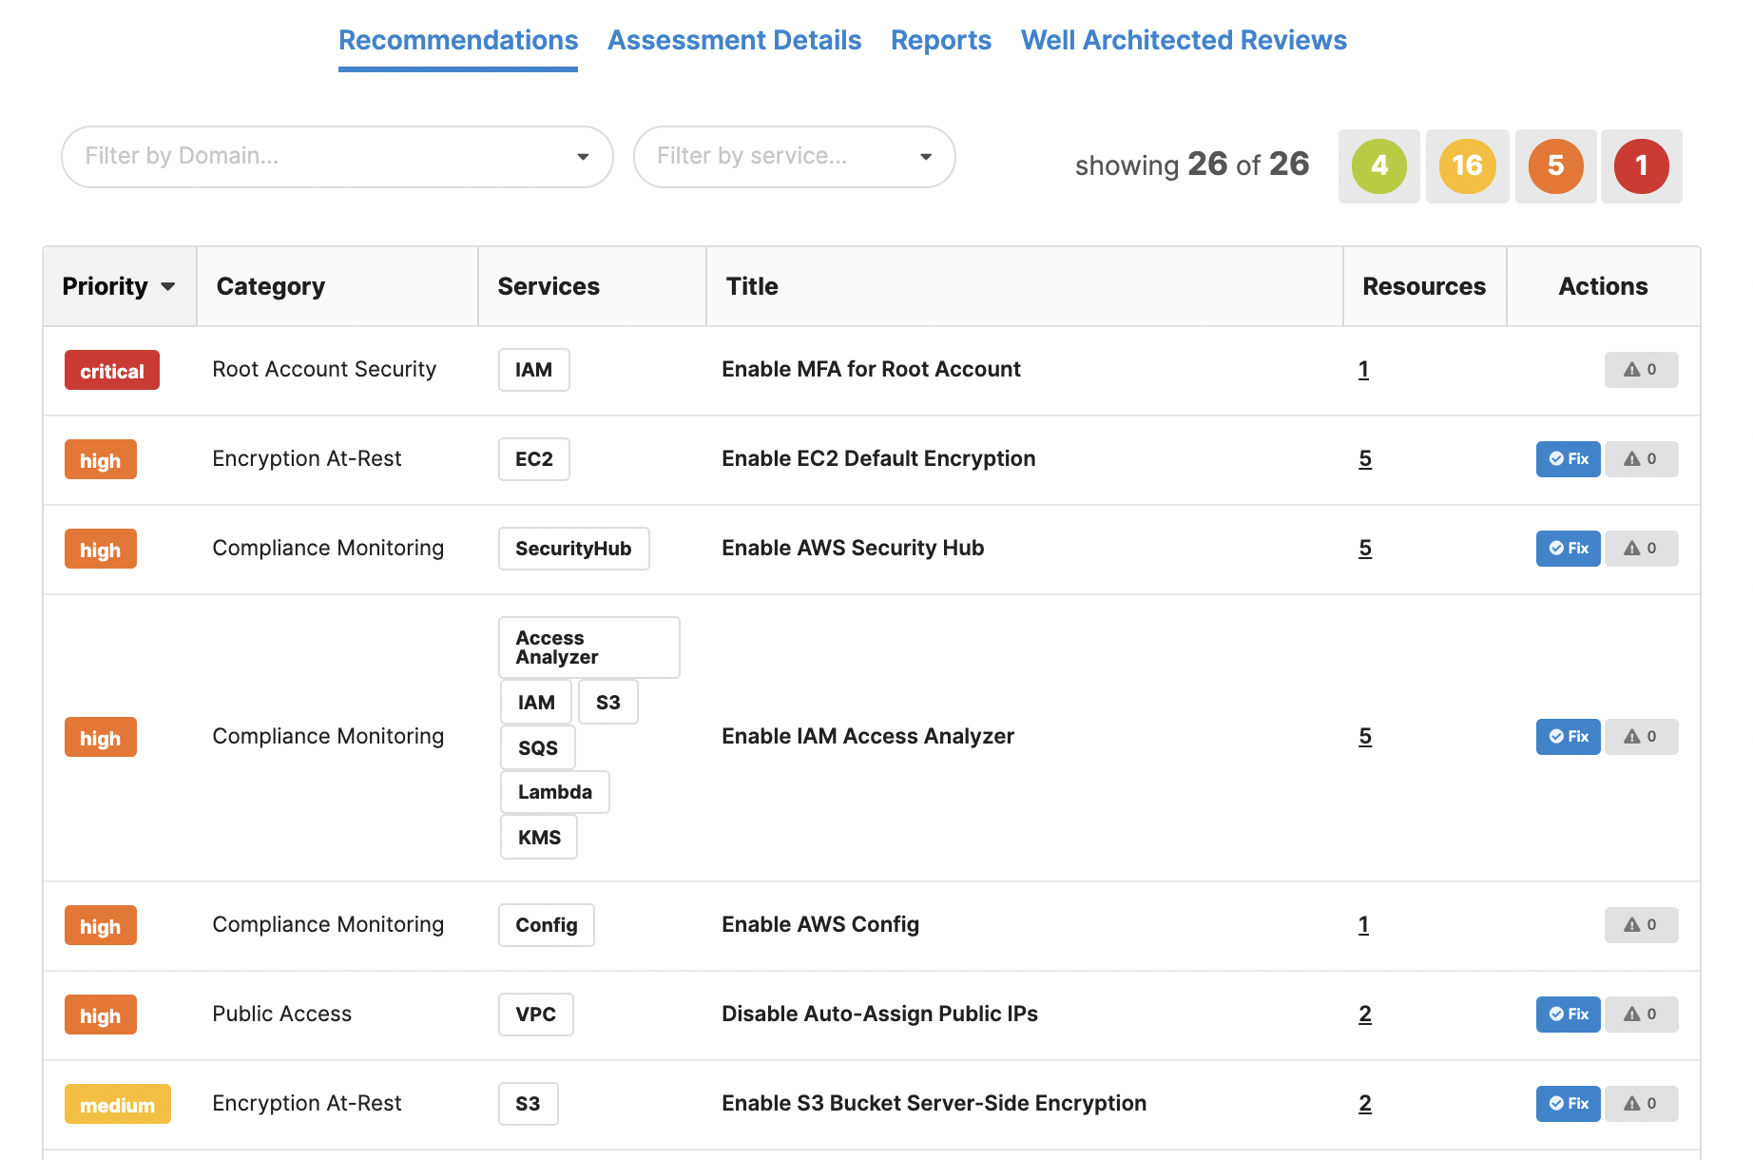Click warning button for Disable Auto-Assign Public IPs

click(x=1641, y=1015)
